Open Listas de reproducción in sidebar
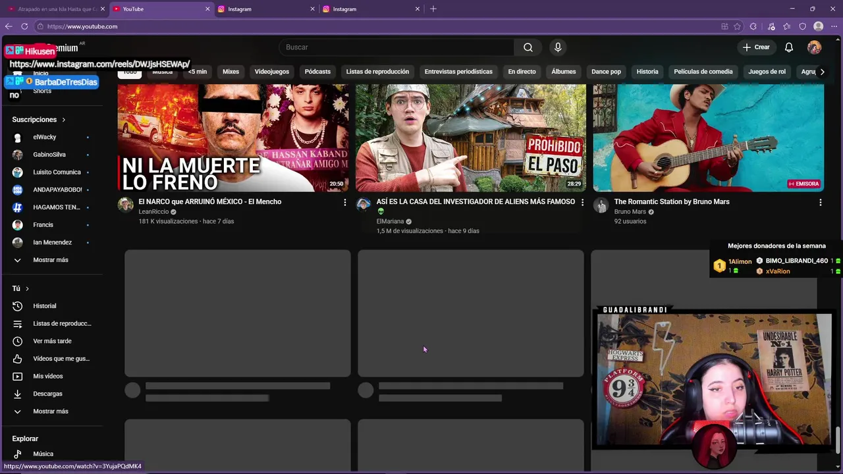This screenshot has width=843, height=474. click(51, 324)
